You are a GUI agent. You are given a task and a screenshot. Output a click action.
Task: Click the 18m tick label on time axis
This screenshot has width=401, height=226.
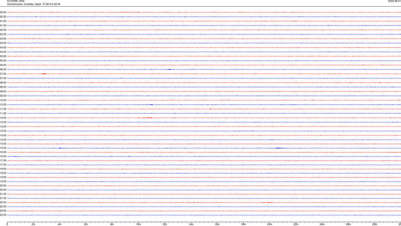[243, 224]
